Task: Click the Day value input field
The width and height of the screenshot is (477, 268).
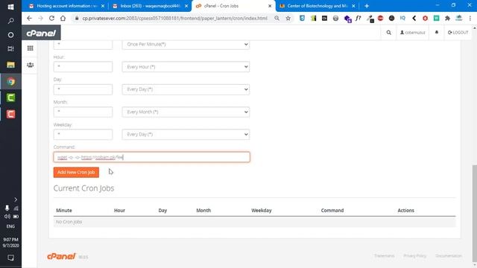Action: click(83, 89)
